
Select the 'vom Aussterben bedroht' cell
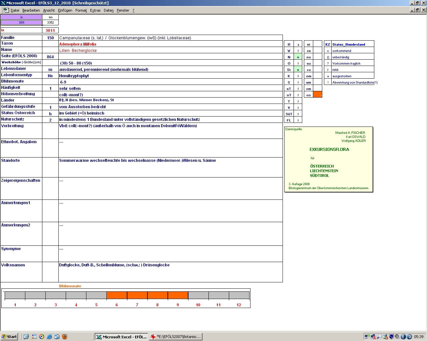(170, 107)
